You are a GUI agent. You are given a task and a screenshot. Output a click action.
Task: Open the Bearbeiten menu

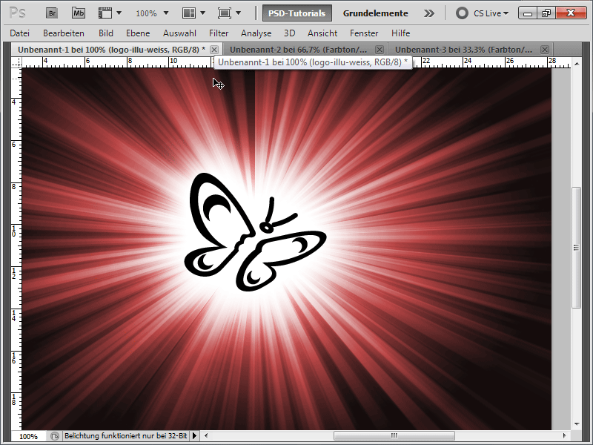64,33
